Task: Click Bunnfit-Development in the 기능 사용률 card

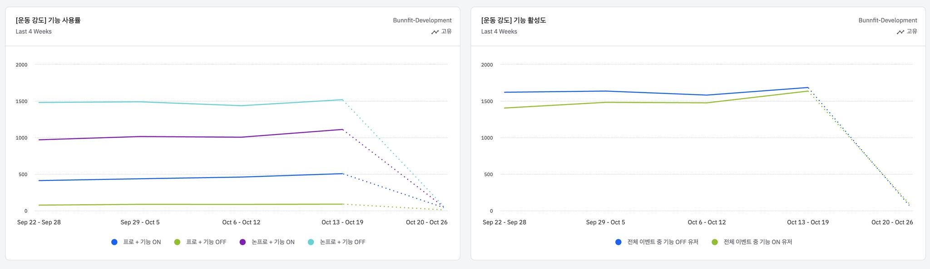Action: (x=422, y=20)
